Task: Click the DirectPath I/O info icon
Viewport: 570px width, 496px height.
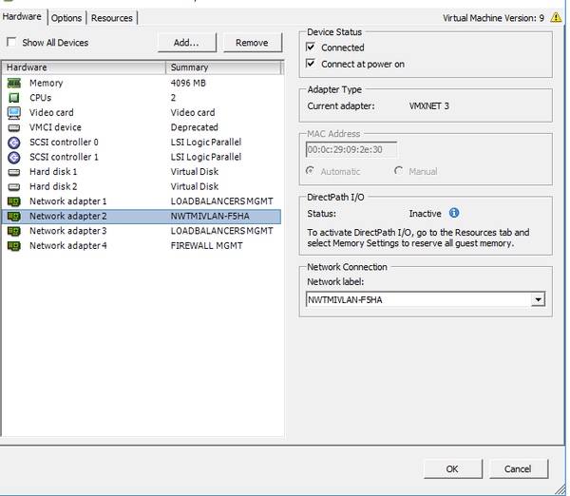Action: [454, 213]
